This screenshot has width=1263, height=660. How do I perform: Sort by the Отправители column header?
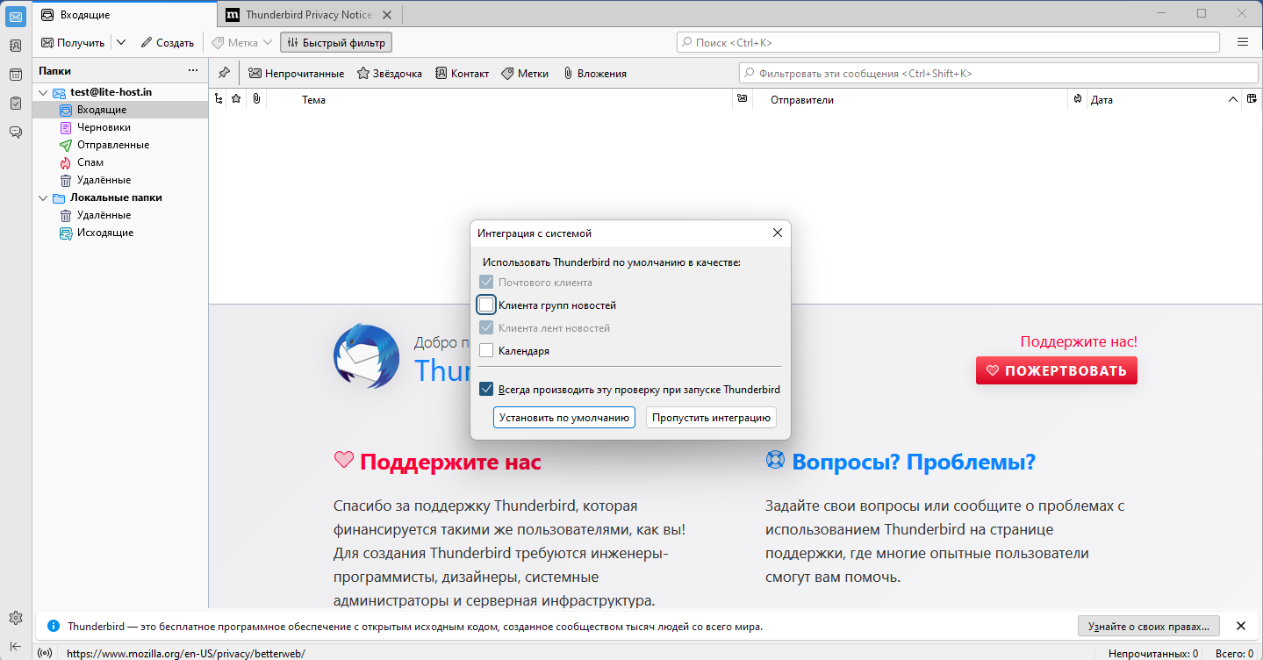[910, 99]
